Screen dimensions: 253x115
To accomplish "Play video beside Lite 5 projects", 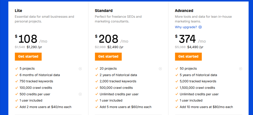I will coord(80,69).
